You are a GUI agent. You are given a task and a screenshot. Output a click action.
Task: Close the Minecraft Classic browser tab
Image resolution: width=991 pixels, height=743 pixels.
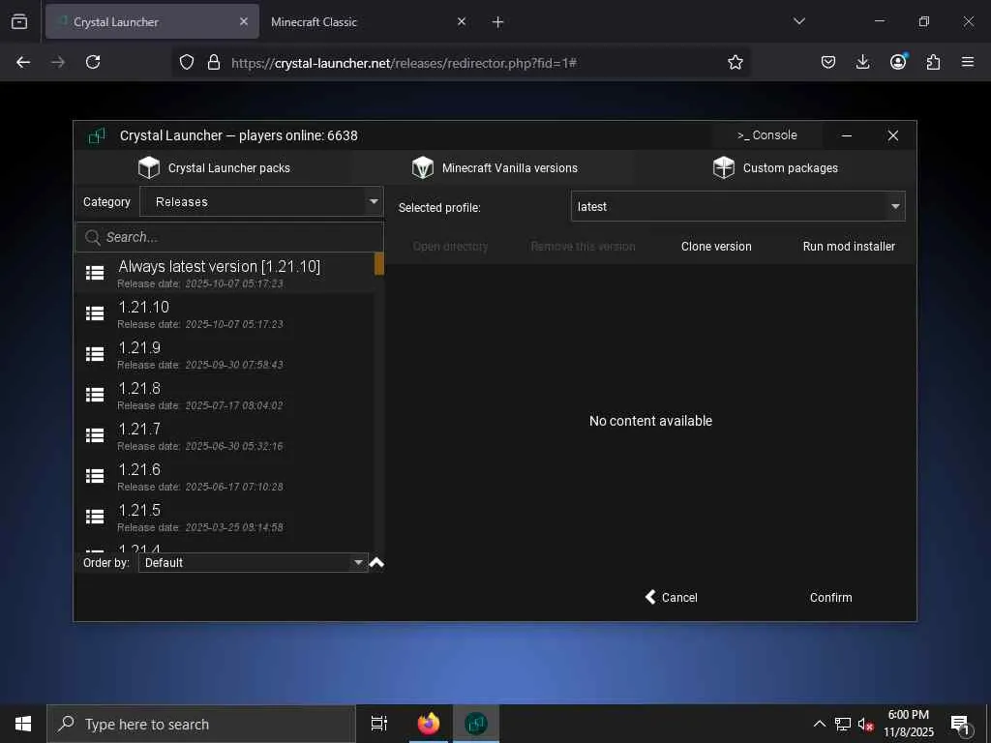[x=462, y=22]
